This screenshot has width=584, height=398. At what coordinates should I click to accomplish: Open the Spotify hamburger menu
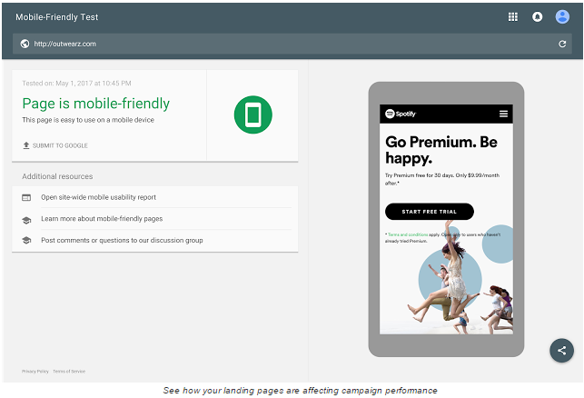503,114
